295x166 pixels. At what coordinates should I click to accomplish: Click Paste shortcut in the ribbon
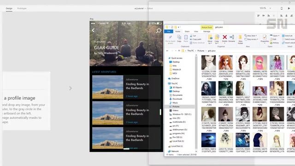pyautogui.click(x=197, y=43)
